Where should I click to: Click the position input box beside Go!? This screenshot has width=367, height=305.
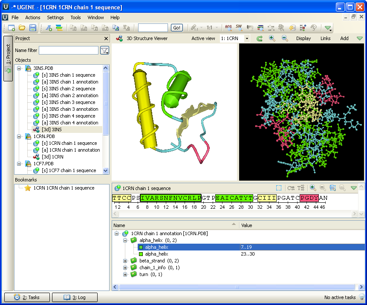153,28
